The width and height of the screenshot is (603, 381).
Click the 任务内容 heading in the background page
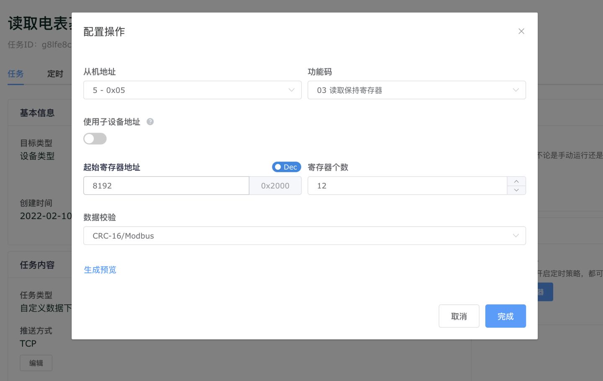37,265
